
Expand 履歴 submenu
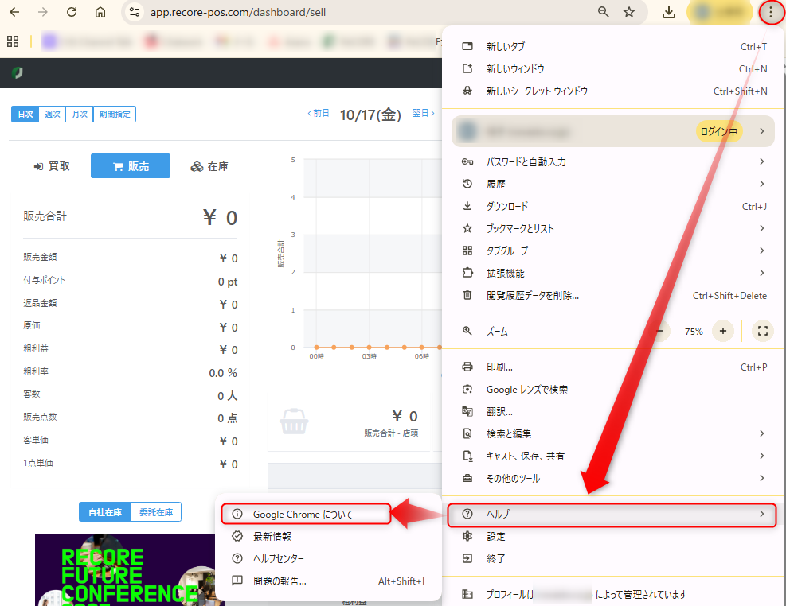(x=614, y=184)
